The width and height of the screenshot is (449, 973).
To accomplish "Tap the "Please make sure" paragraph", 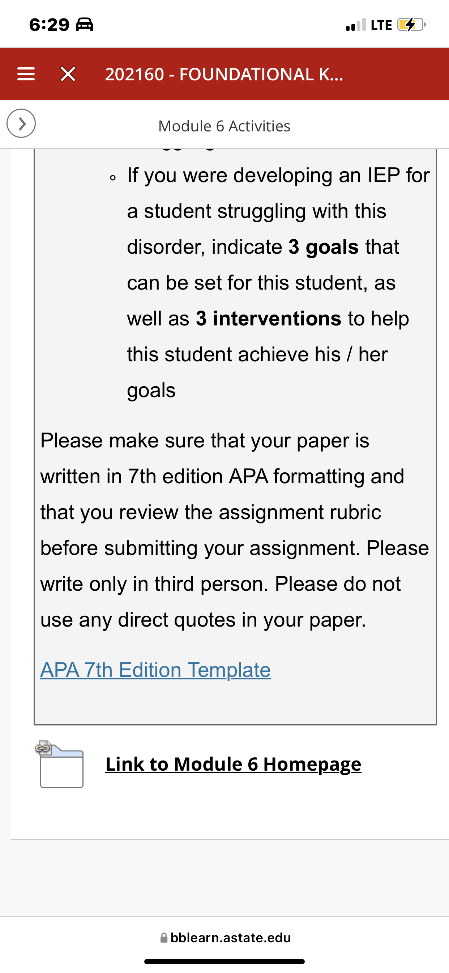I will point(235,530).
